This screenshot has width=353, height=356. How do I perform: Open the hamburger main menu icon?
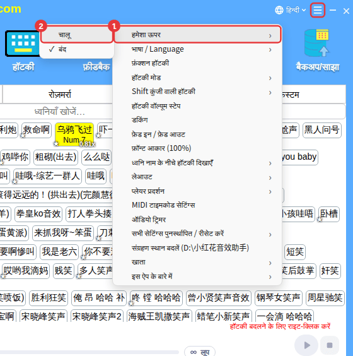click(318, 10)
